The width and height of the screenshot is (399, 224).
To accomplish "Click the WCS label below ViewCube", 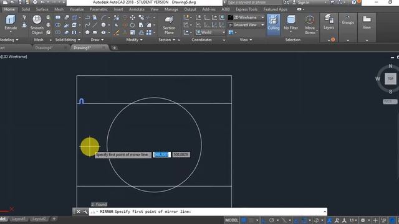I will 390,101.
